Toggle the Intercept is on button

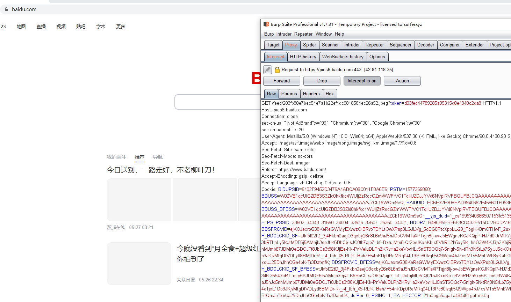point(362,81)
